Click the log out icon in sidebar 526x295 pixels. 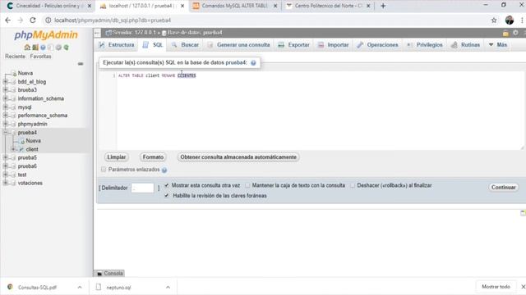(x=35, y=48)
